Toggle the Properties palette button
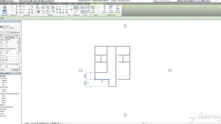221x124 pixels. [x=4, y=12]
